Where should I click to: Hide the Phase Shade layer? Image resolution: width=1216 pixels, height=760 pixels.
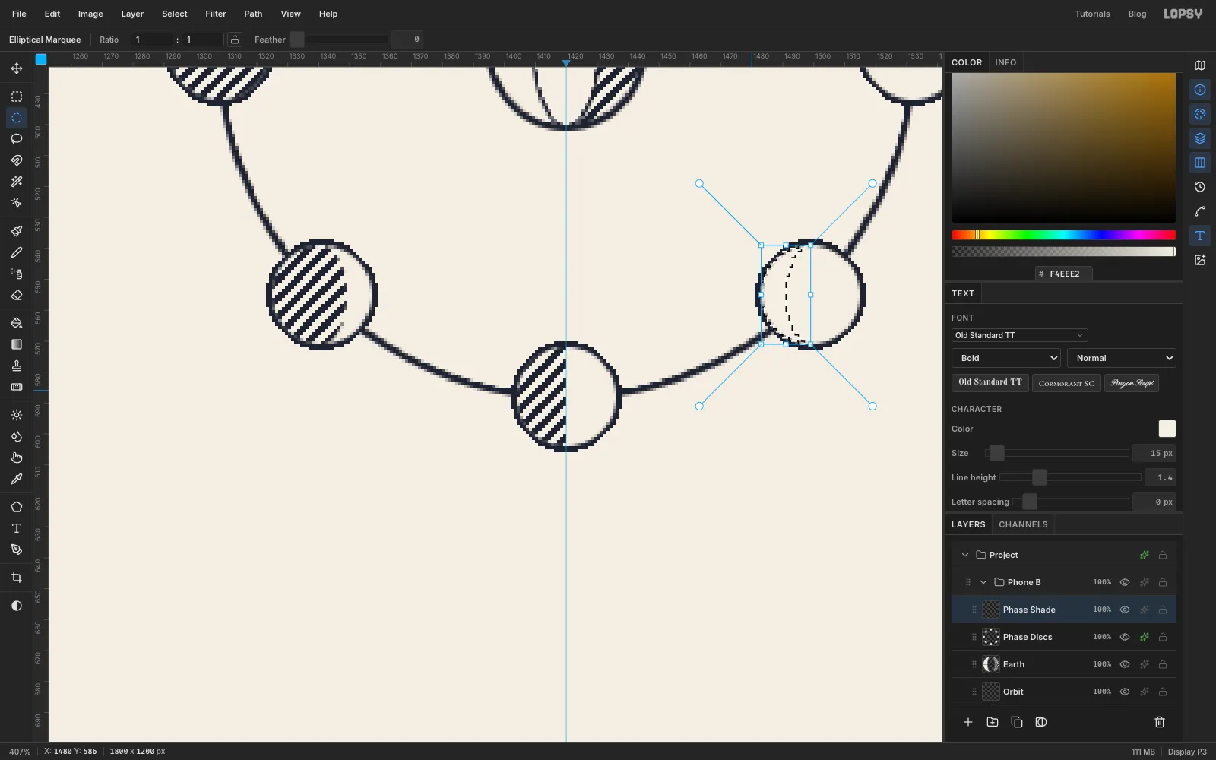1125,610
